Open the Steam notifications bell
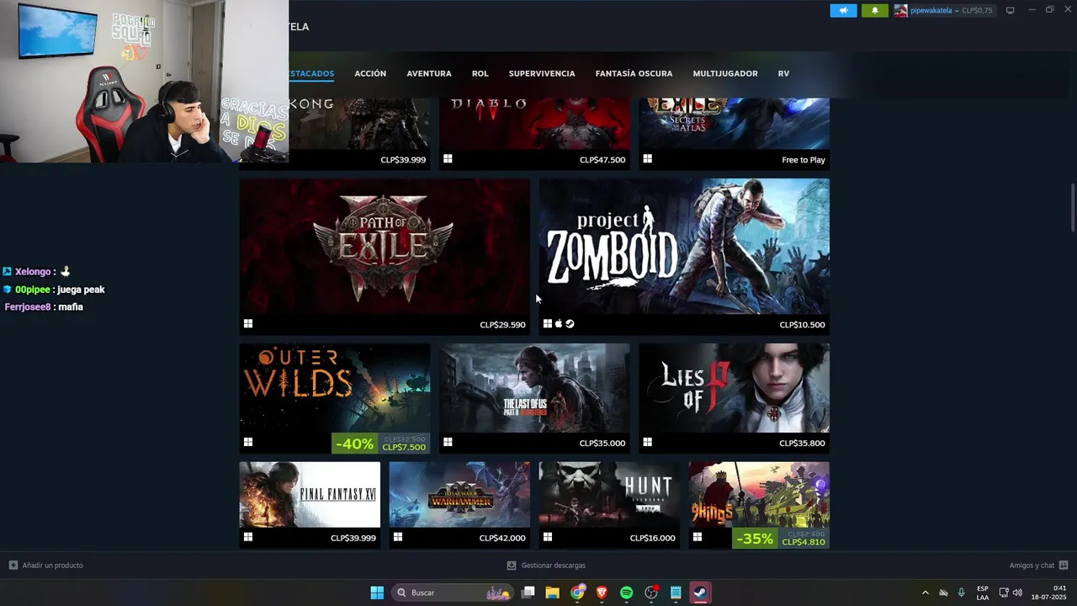The height and width of the screenshot is (606, 1077). [875, 10]
